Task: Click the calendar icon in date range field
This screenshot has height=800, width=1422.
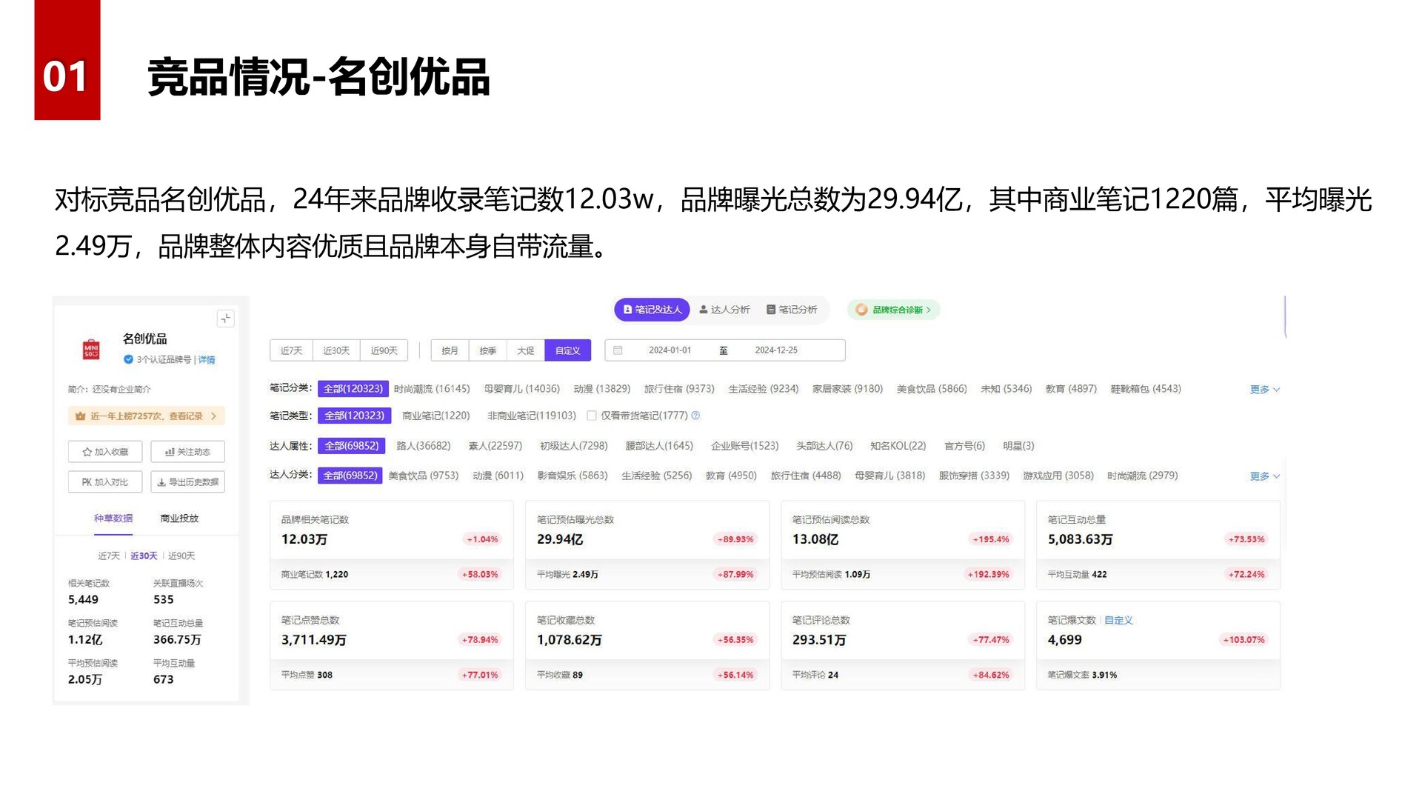Action: (618, 350)
